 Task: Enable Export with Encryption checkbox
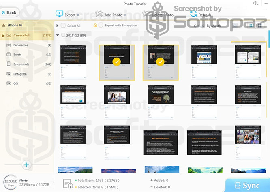click(x=101, y=25)
